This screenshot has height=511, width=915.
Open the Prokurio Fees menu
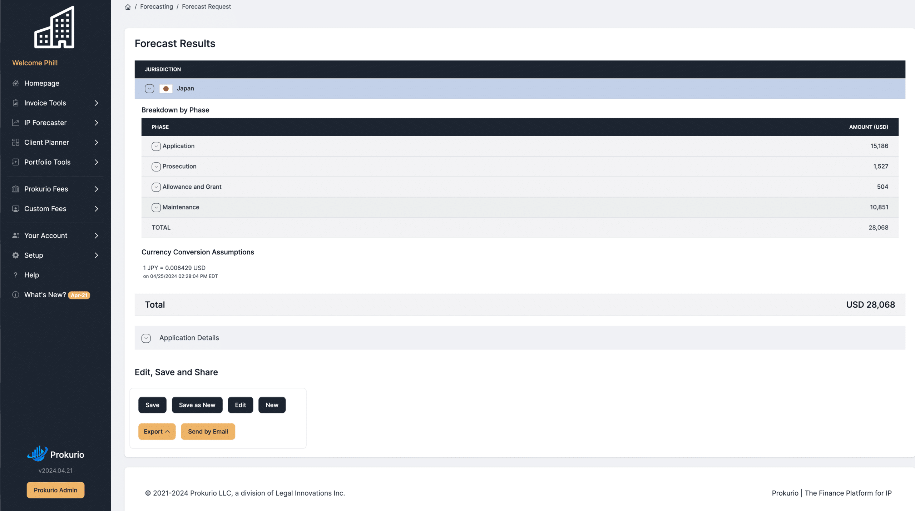click(55, 189)
